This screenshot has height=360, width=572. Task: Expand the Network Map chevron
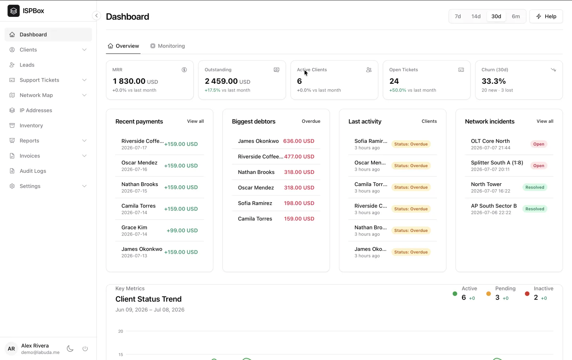pyautogui.click(x=84, y=95)
